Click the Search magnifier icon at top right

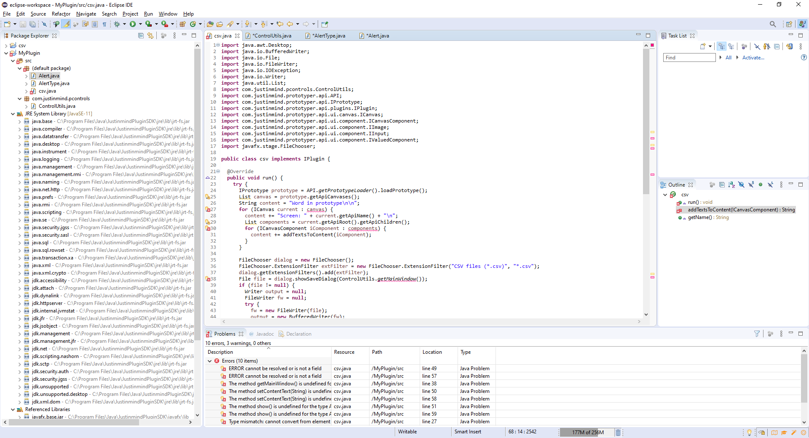[x=772, y=24]
